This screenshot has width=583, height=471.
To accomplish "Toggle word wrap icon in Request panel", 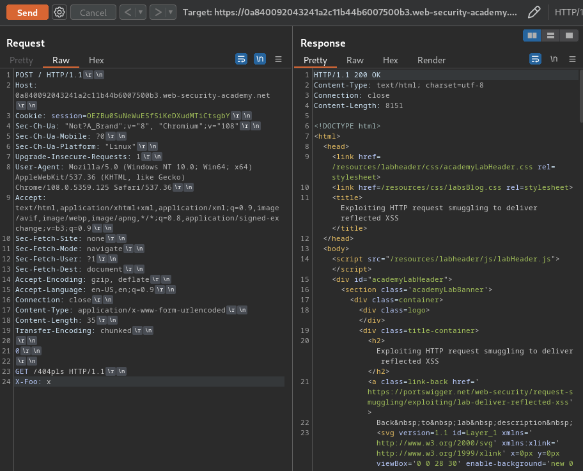I will [241, 59].
